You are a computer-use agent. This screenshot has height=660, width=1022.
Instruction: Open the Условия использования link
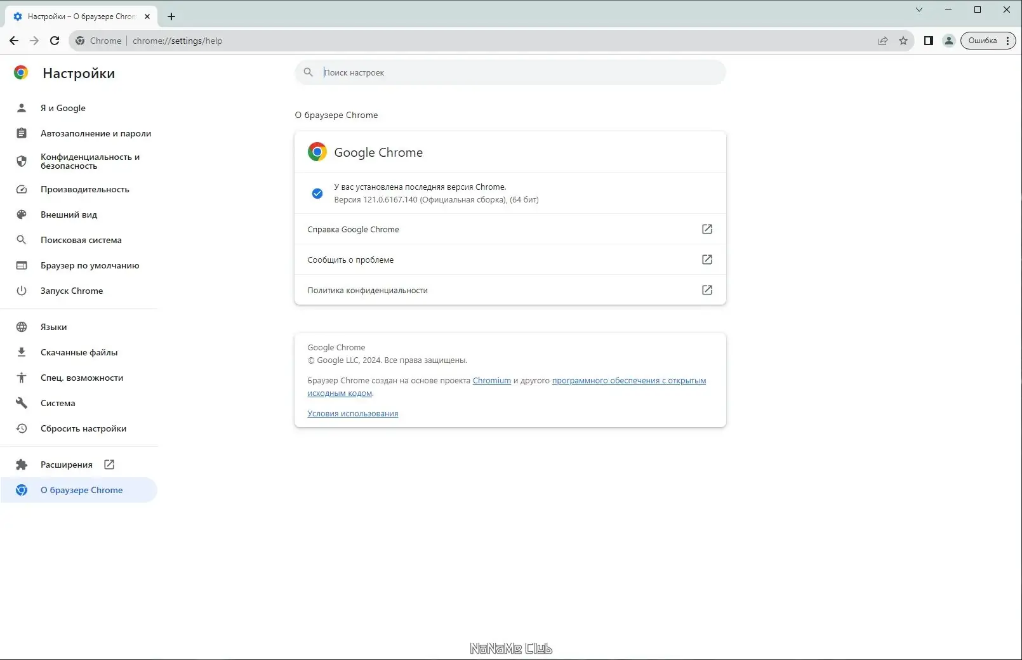pos(353,414)
